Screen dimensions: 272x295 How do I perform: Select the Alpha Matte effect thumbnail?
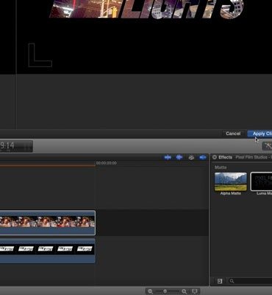[x=231, y=181]
